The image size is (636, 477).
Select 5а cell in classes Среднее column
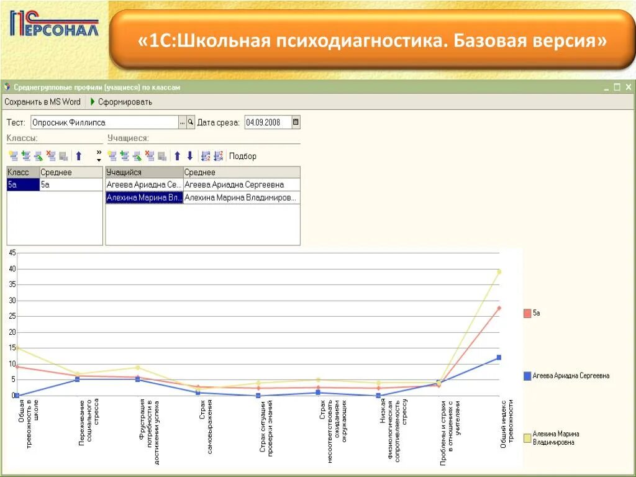pyautogui.click(x=71, y=184)
